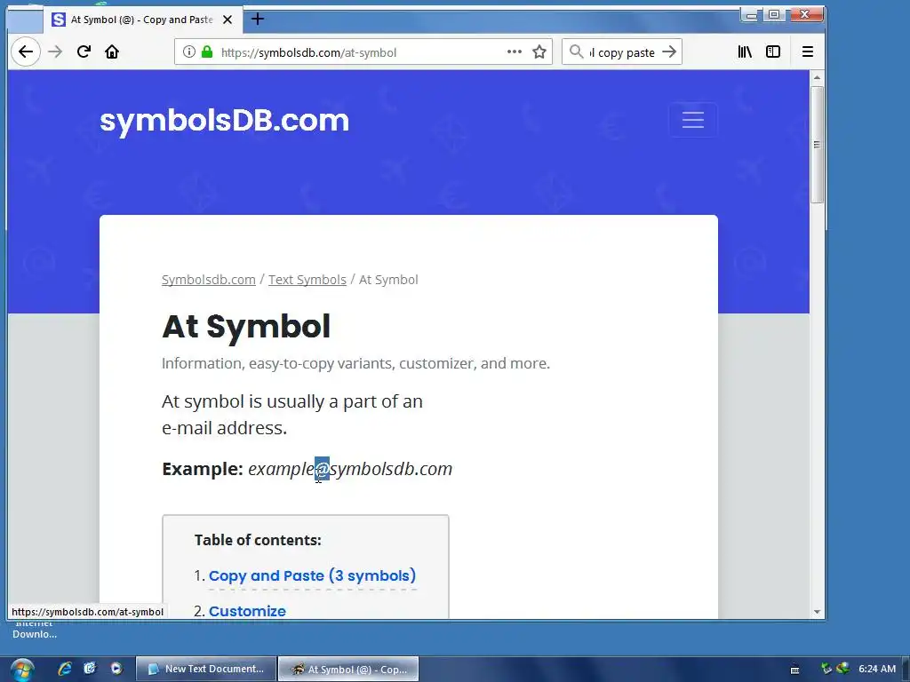The width and height of the screenshot is (910, 682).
Task: Submit search with the arrow button
Action: click(669, 52)
